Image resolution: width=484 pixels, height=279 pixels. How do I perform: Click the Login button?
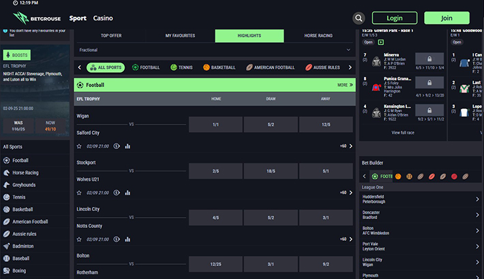(x=395, y=18)
